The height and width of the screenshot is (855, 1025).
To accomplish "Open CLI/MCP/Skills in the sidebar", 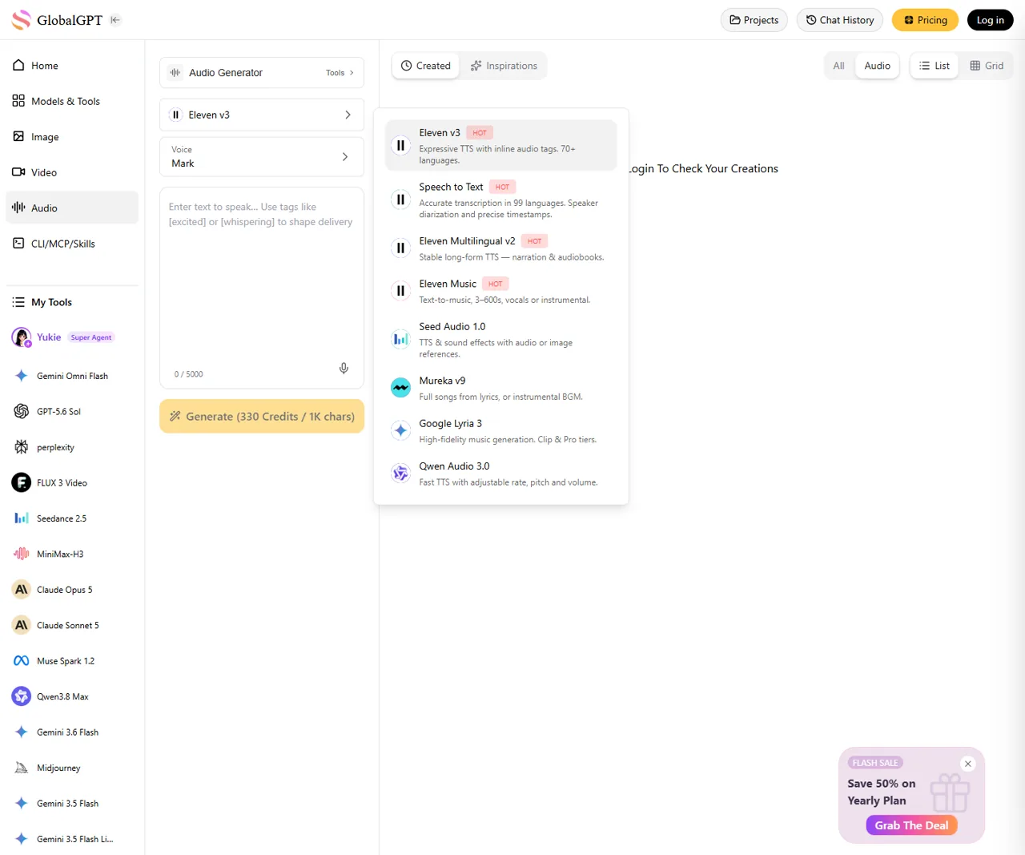I will pyautogui.click(x=72, y=244).
